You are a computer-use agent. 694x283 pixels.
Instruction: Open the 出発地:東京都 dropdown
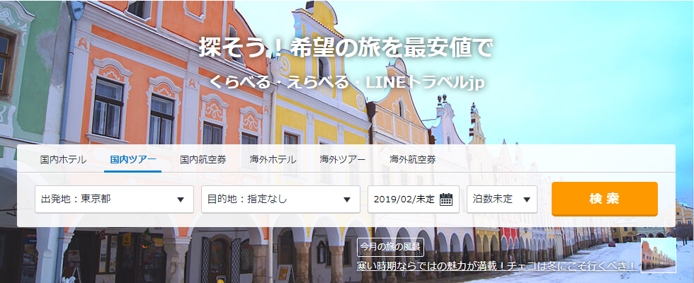coord(114,200)
